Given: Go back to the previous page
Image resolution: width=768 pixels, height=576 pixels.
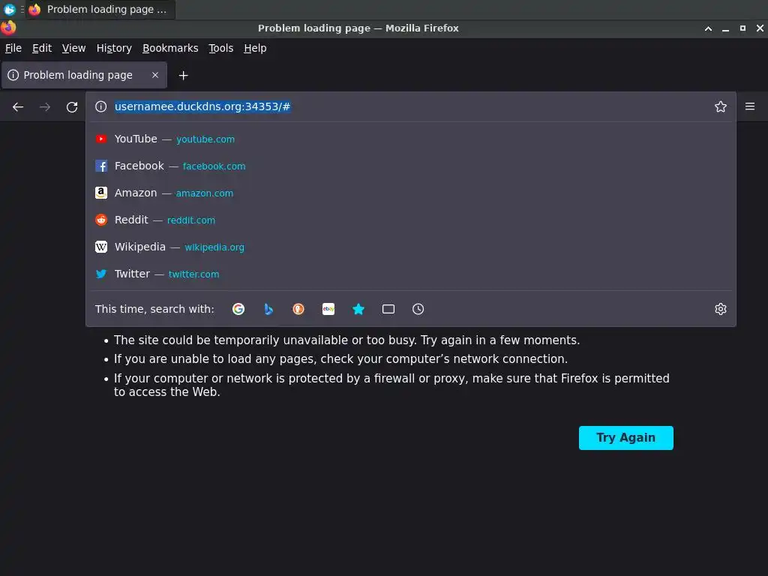Looking at the screenshot, I should point(18,106).
